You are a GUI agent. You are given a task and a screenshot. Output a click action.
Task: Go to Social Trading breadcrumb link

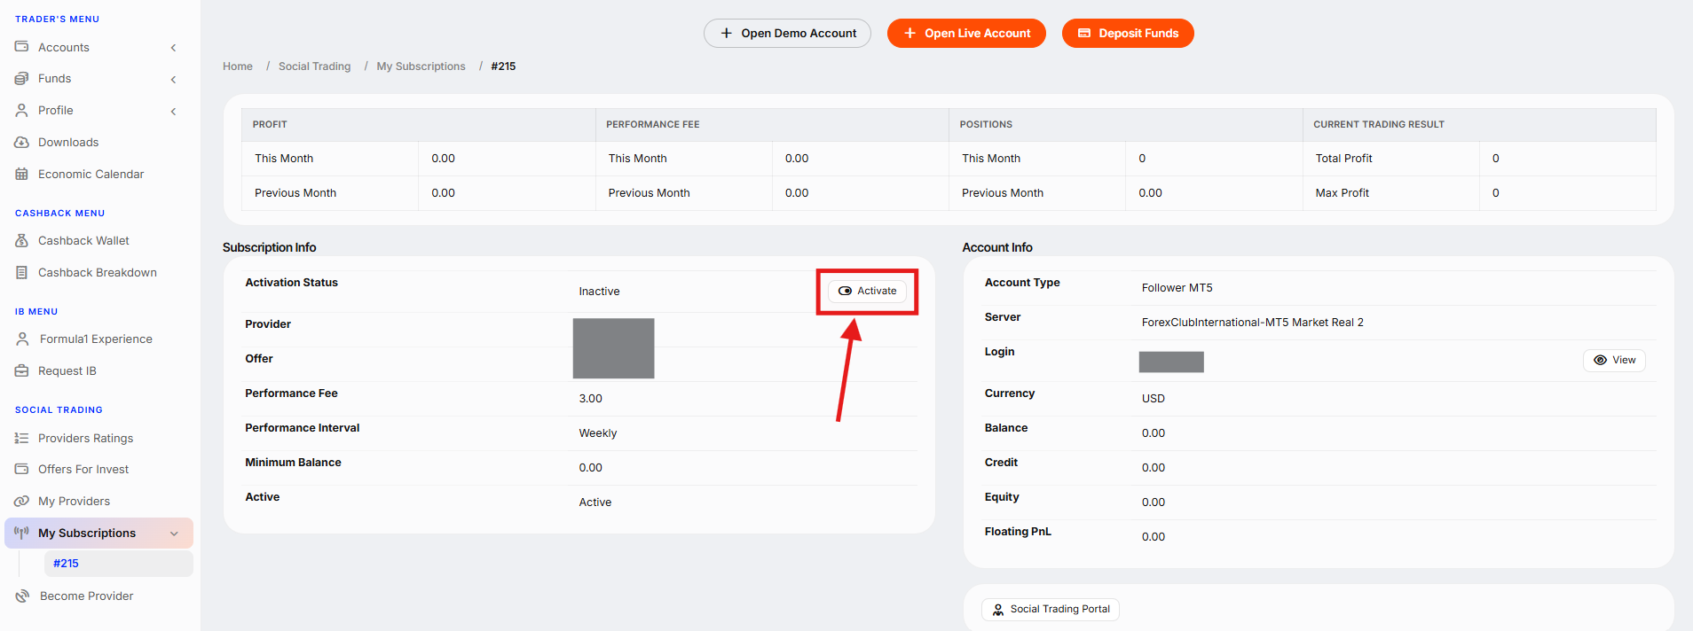[314, 66]
